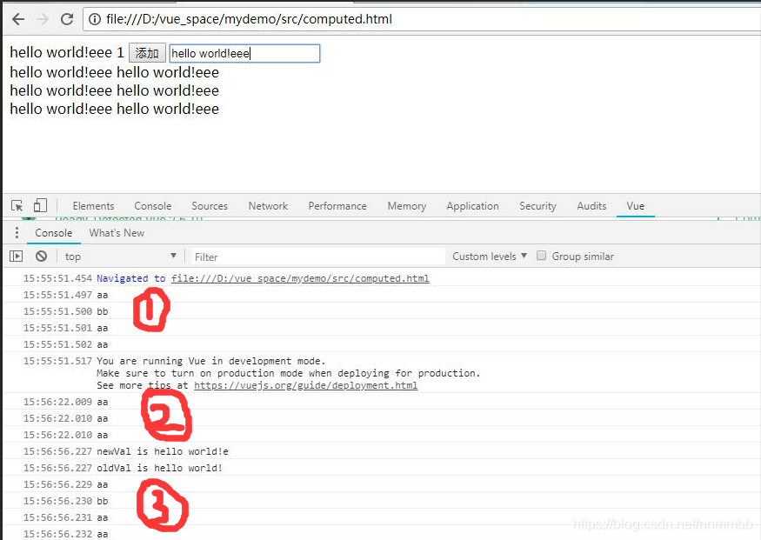Select the Console drawer tab

(x=53, y=233)
